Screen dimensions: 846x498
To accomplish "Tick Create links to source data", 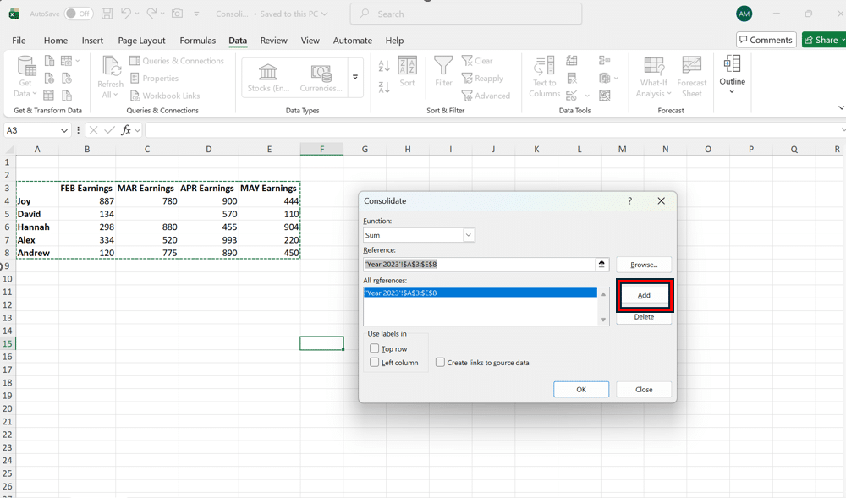I will (x=441, y=363).
